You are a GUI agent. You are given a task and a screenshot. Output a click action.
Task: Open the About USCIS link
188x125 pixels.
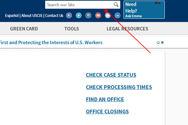tap(32, 16)
